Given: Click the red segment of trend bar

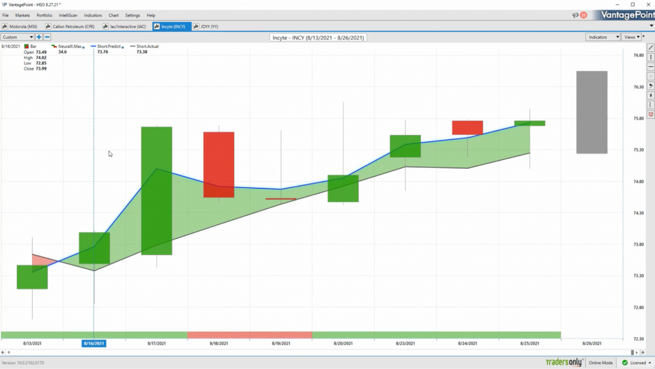Looking at the screenshot, I should click(x=250, y=334).
